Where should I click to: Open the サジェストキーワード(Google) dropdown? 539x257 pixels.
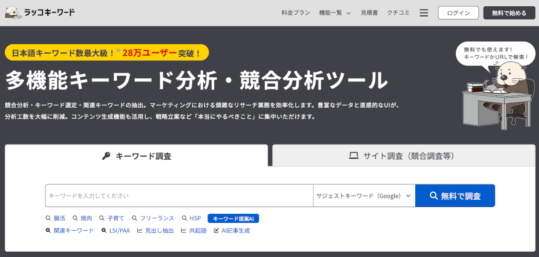pyautogui.click(x=364, y=196)
